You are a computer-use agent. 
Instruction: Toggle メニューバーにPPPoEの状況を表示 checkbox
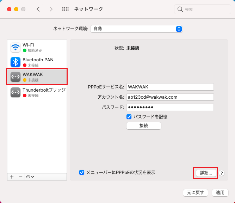tap(82, 172)
